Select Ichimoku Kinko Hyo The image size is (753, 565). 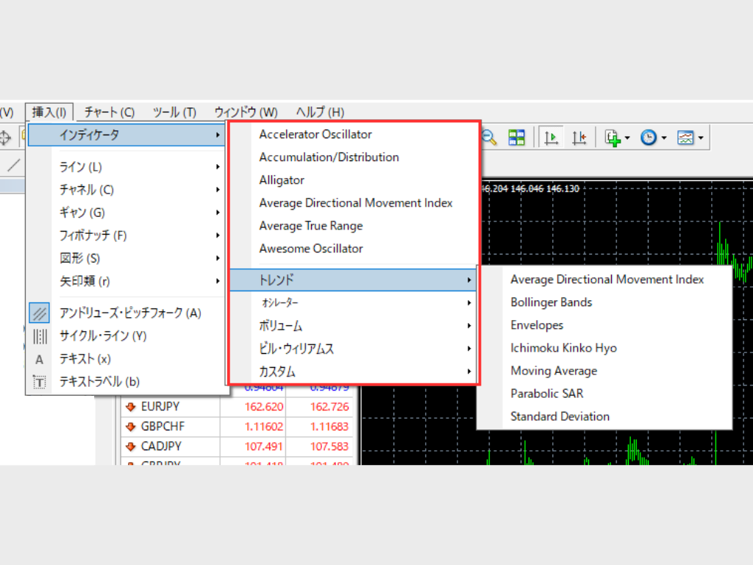coord(605,348)
